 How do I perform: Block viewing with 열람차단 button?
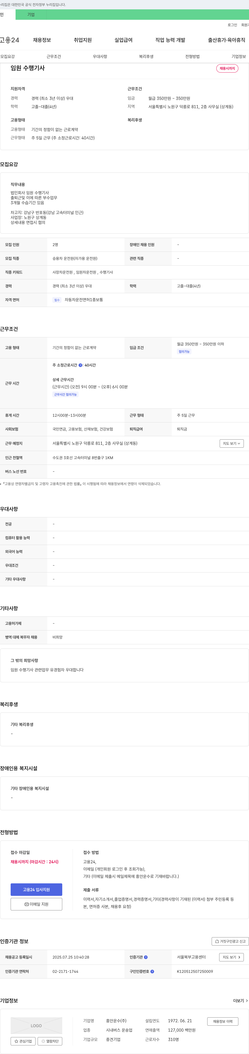click(50, 1041)
